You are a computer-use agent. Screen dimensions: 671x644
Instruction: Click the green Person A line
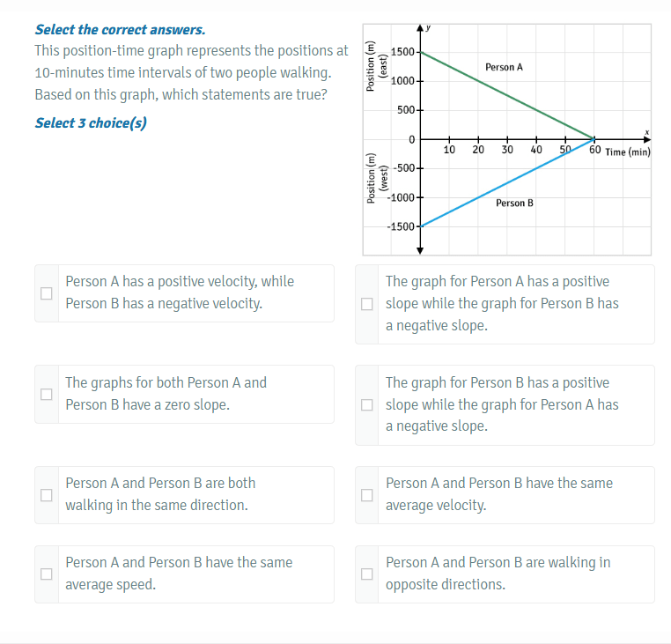click(507, 95)
